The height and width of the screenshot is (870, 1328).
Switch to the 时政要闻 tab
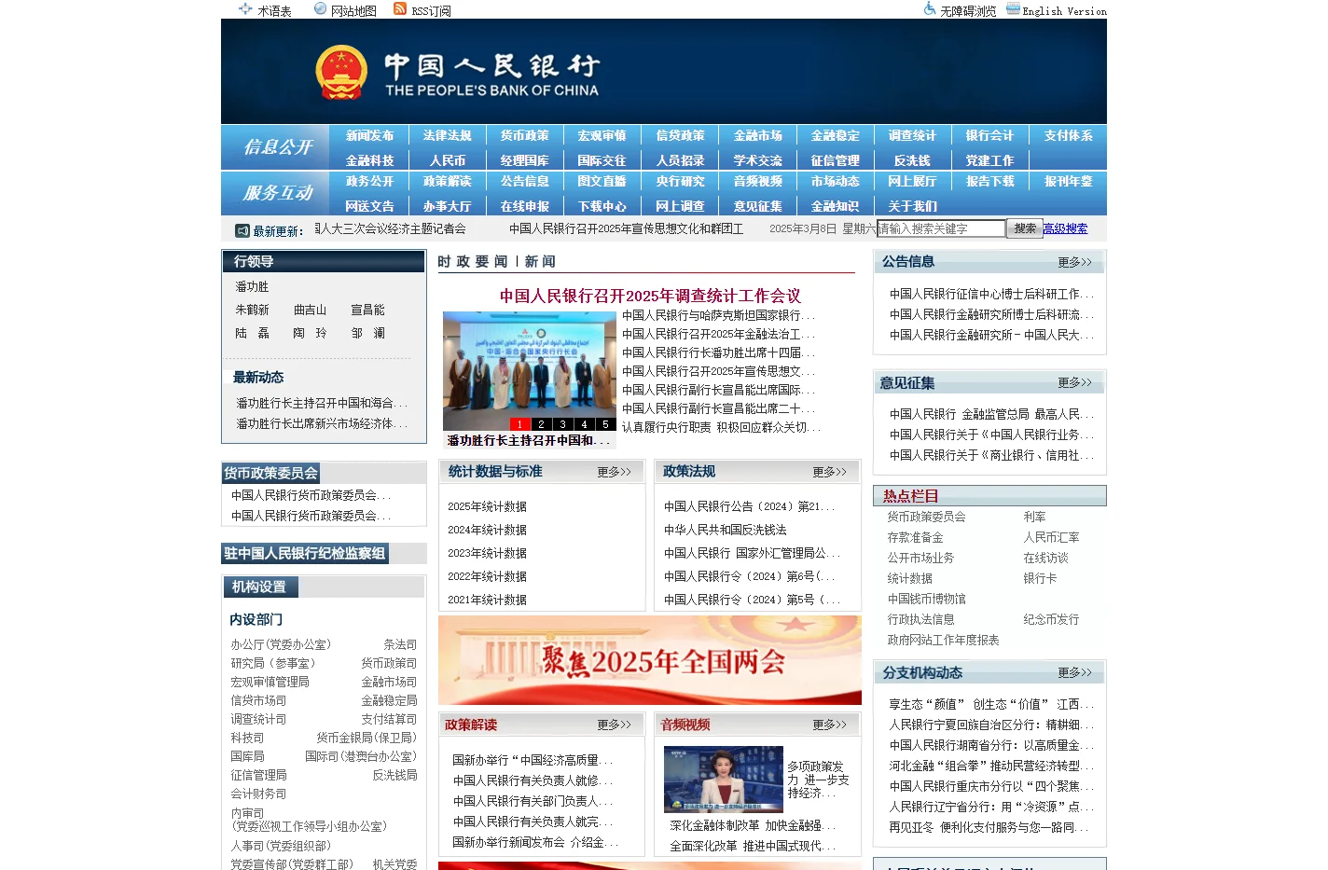(473, 262)
